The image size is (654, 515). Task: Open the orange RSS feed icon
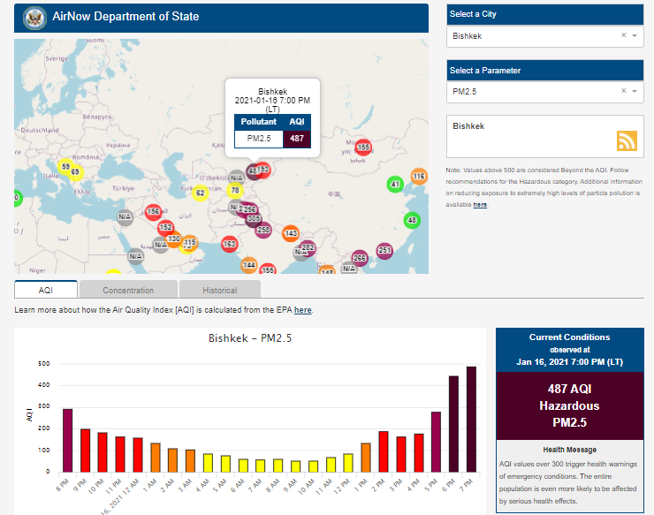point(627,140)
